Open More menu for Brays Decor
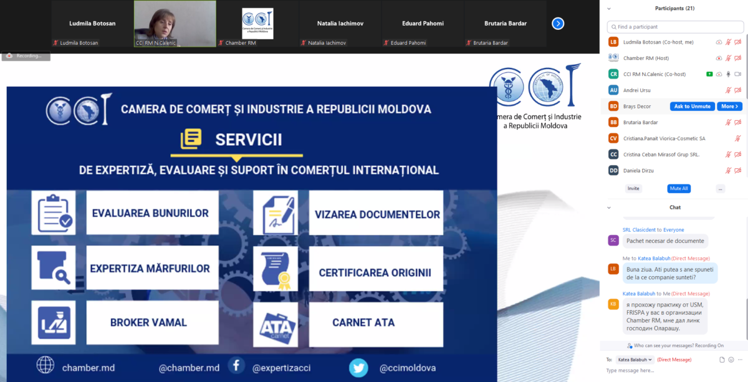The height and width of the screenshot is (382, 748). coord(729,107)
